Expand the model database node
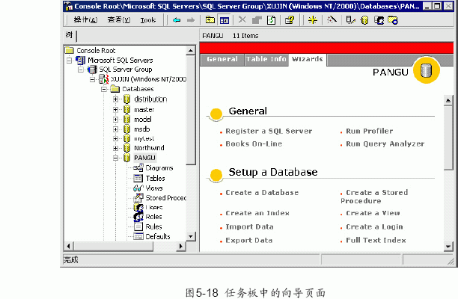The width and height of the screenshot is (458, 299). pos(116,120)
